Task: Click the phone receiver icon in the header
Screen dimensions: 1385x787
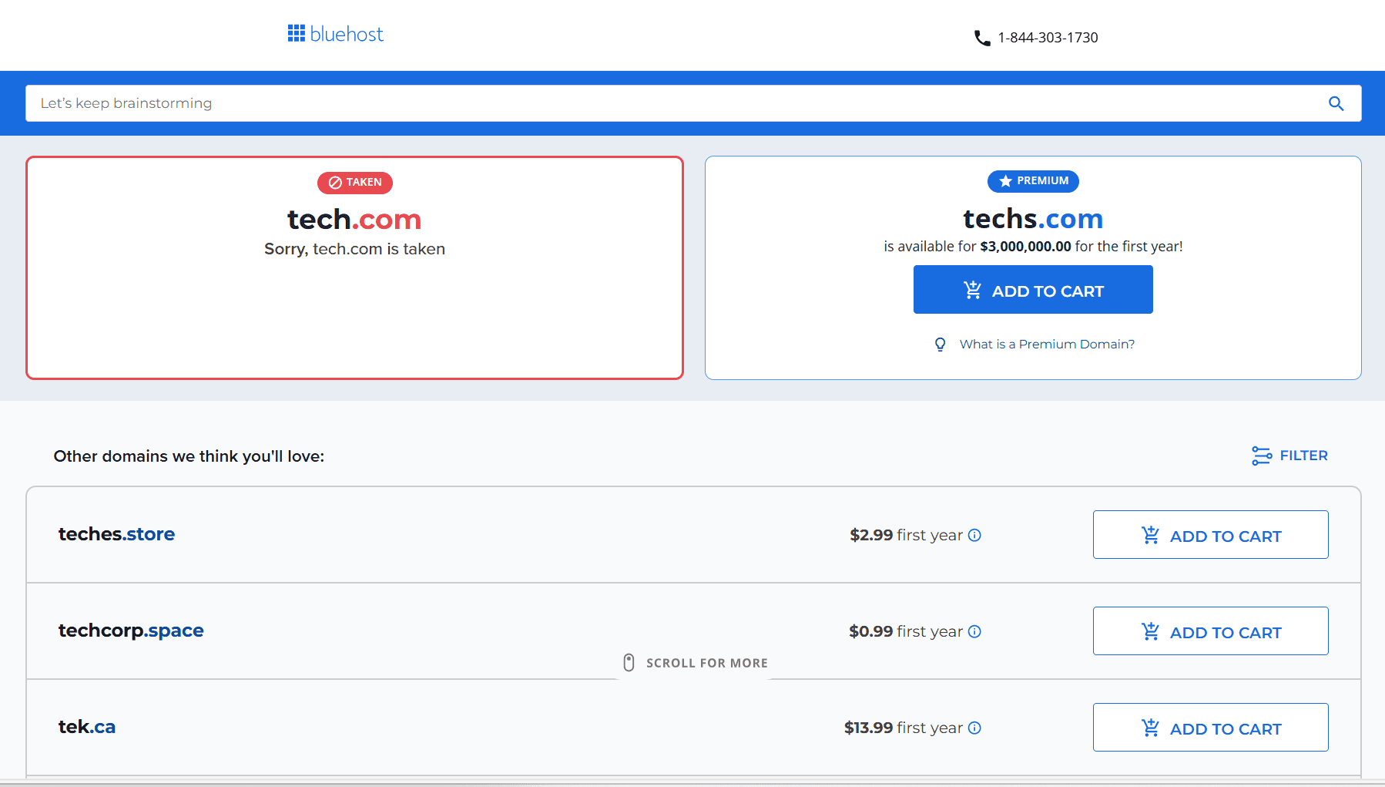Action: pyautogui.click(x=981, y=37)
